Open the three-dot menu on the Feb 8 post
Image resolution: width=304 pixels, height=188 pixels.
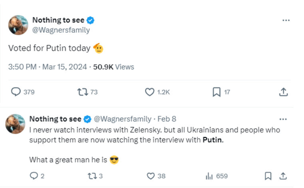pos(283,119)
